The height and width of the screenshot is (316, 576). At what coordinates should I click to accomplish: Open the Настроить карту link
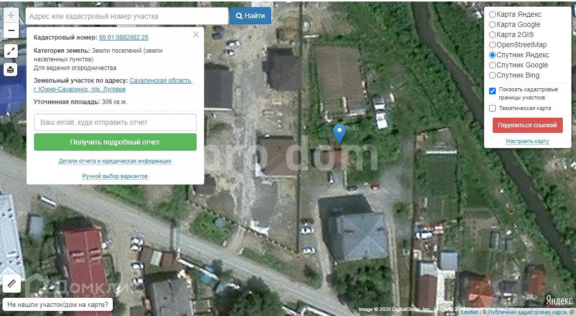(527, 142)
